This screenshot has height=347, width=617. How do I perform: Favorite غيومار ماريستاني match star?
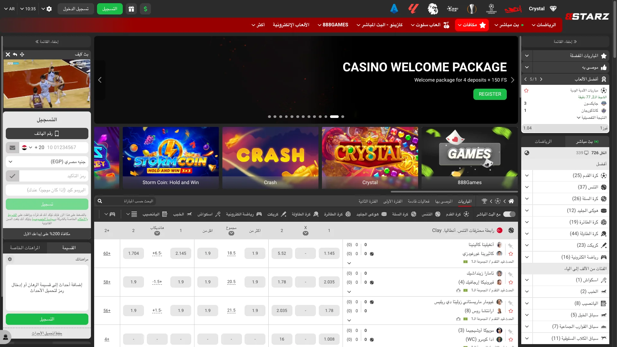point(511,311)
